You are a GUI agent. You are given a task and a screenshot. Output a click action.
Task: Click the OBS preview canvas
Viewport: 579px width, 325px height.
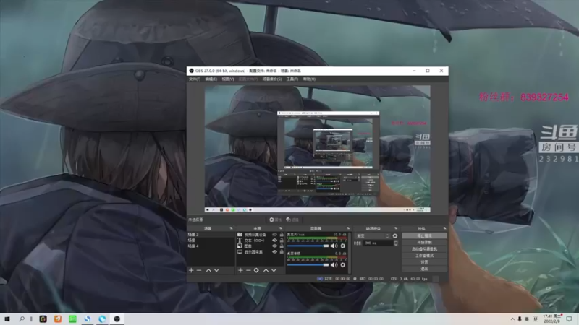(x=317, y=149)
